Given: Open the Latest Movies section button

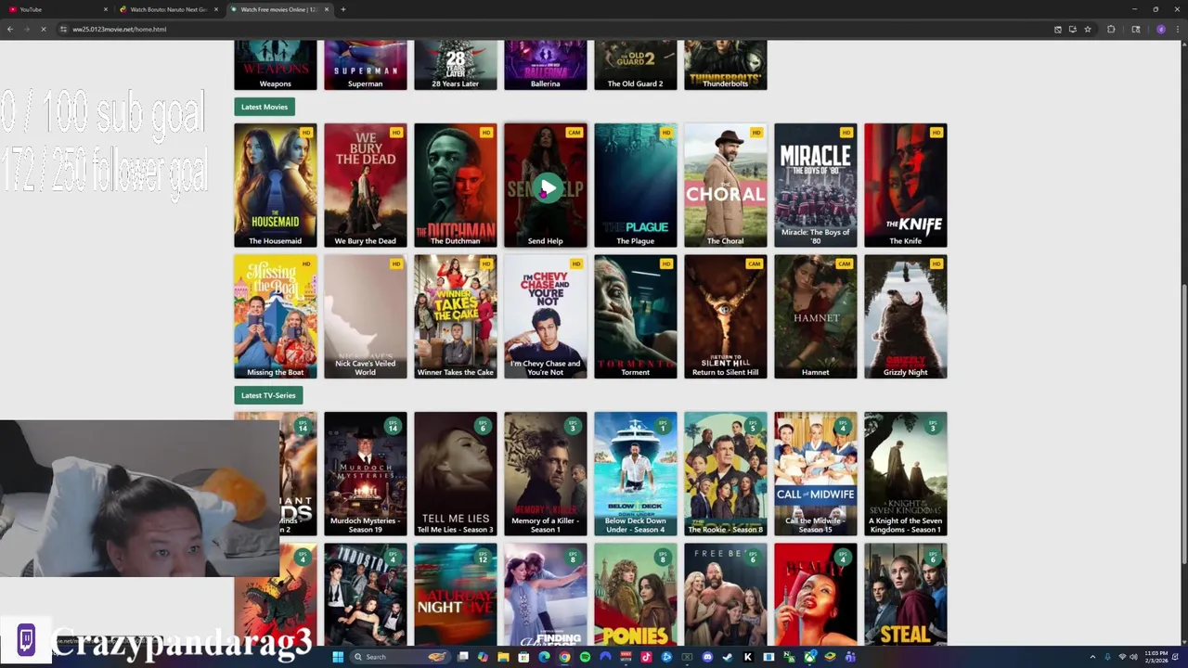Looking at the screenshot, I should (265, 107).
